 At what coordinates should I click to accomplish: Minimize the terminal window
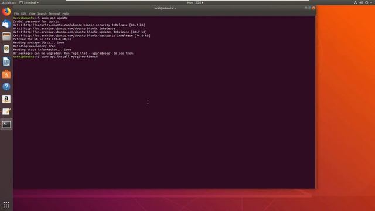point(306,8)
